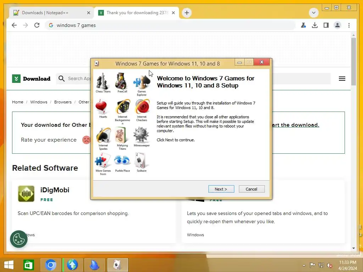The image size is (363, 272).
Task: Toggle the browser side panel
Action: coord(326,25)
